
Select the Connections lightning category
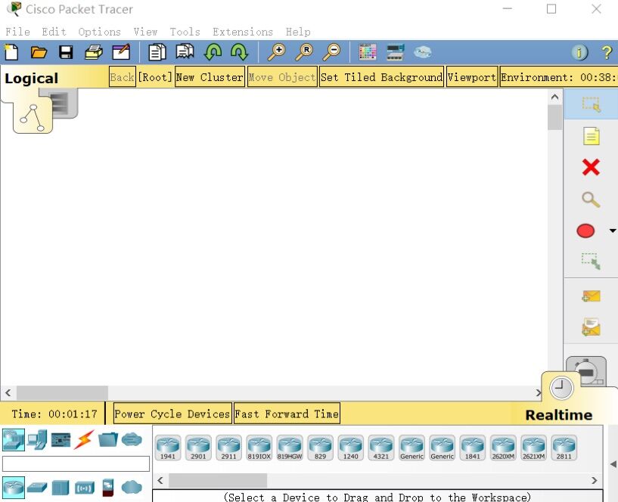point(85,440)
